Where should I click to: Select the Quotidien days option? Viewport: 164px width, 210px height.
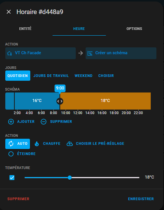(18, 76)
